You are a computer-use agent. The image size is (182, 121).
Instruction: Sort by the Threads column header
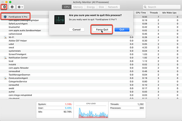[x=154, y=13]
